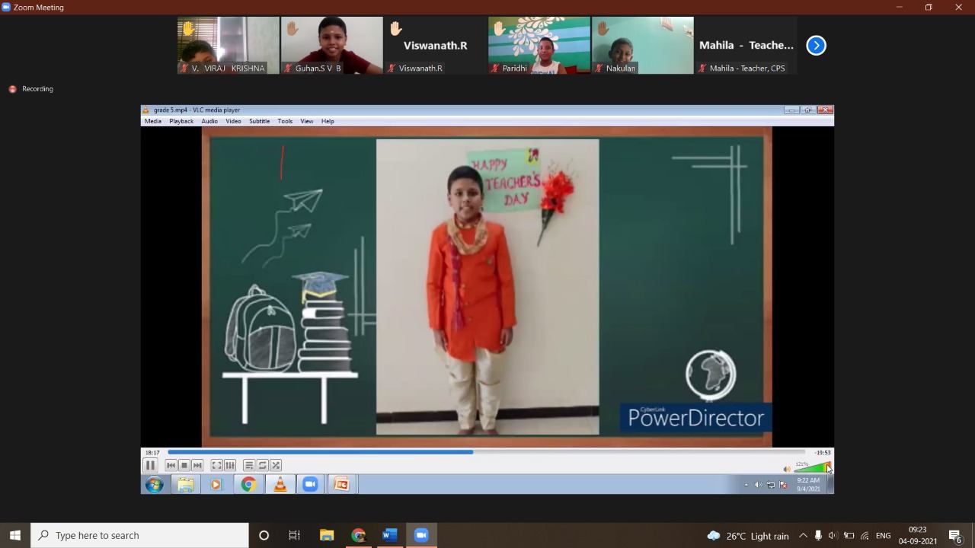Click the Recording indicator
This screenshot has width=975, height=548.
30,89
